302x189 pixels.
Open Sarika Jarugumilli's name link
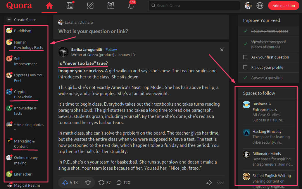pyautogui.click(x=87, y=49)
